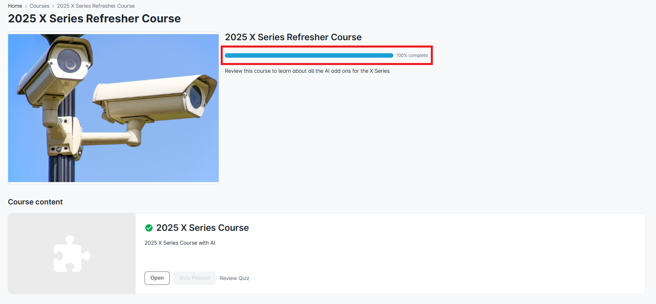Image resolution: width=656 pixels, height=304 pixels.
Task: Click the course heading above the progress bar
Action: pos(293,37)
